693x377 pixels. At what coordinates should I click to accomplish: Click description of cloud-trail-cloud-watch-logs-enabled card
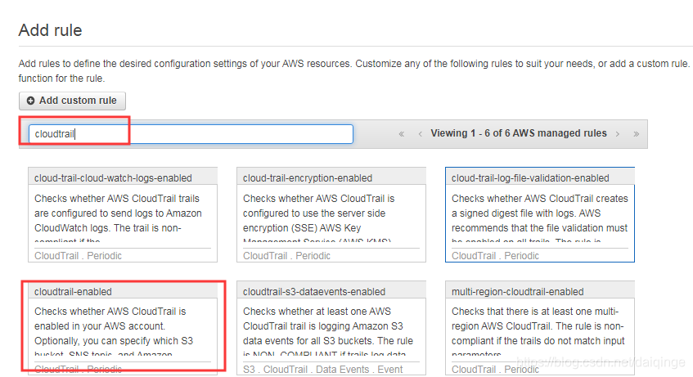(118, 218)
